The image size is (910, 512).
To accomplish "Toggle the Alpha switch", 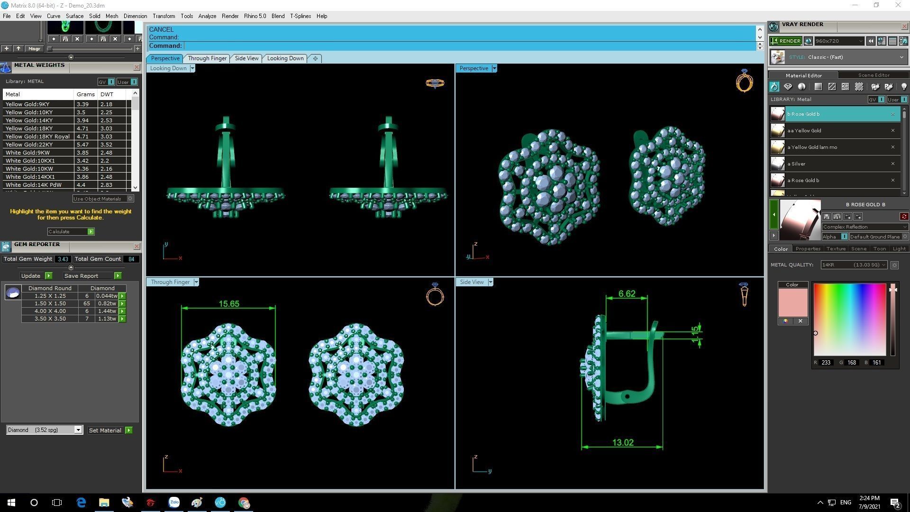I will point(844,237).
